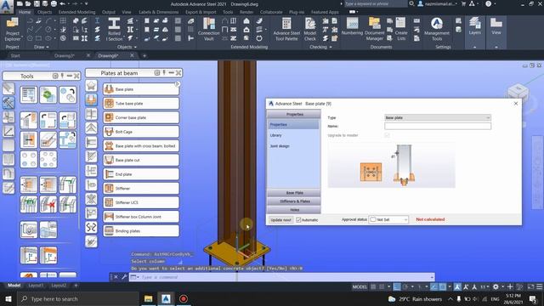
Task: Open the Document Manager
Action: point(374,30)
